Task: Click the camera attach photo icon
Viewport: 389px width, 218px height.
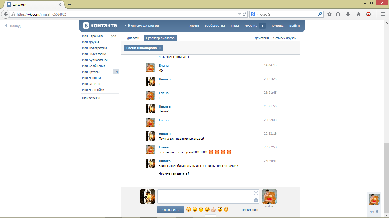Action: pos(256,200)
